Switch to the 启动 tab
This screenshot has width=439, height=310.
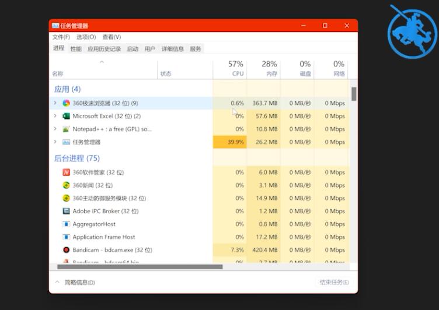pyautogui.click(x=133, y=49)
